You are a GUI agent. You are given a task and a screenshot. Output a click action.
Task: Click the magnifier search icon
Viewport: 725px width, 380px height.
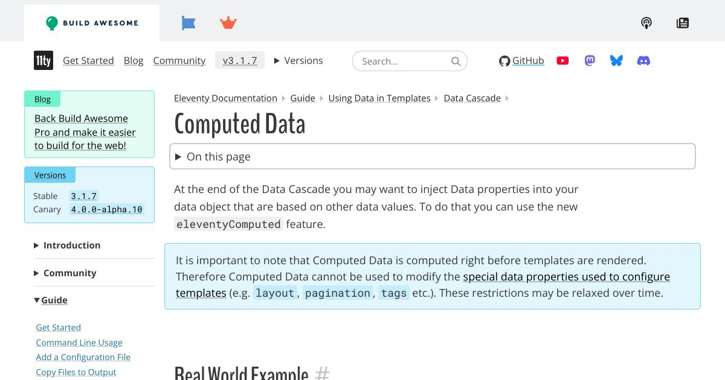tap(456, 61)
